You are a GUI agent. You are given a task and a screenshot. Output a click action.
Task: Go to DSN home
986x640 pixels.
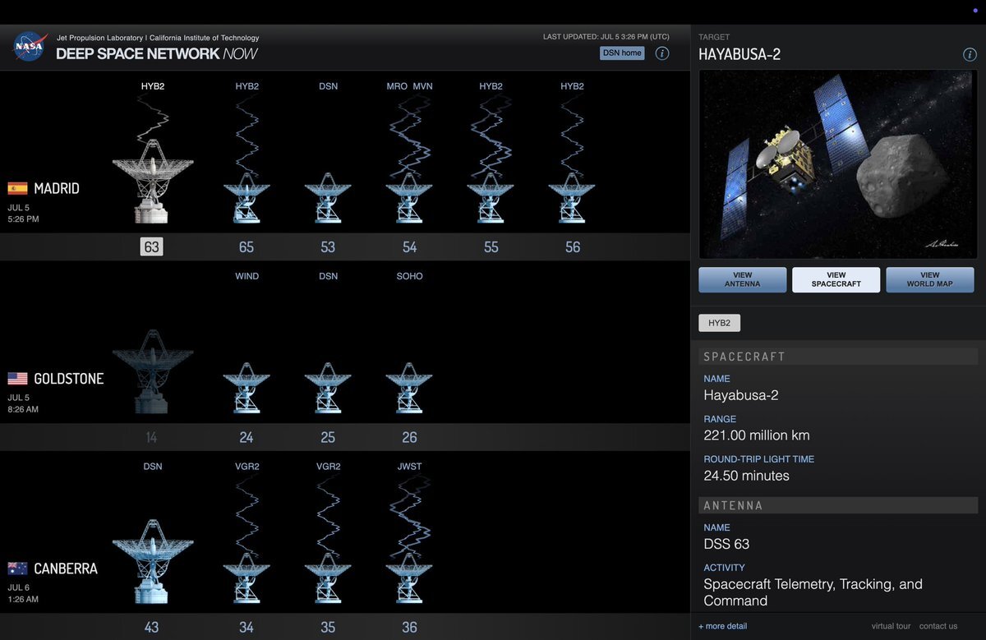click(622, 53)
